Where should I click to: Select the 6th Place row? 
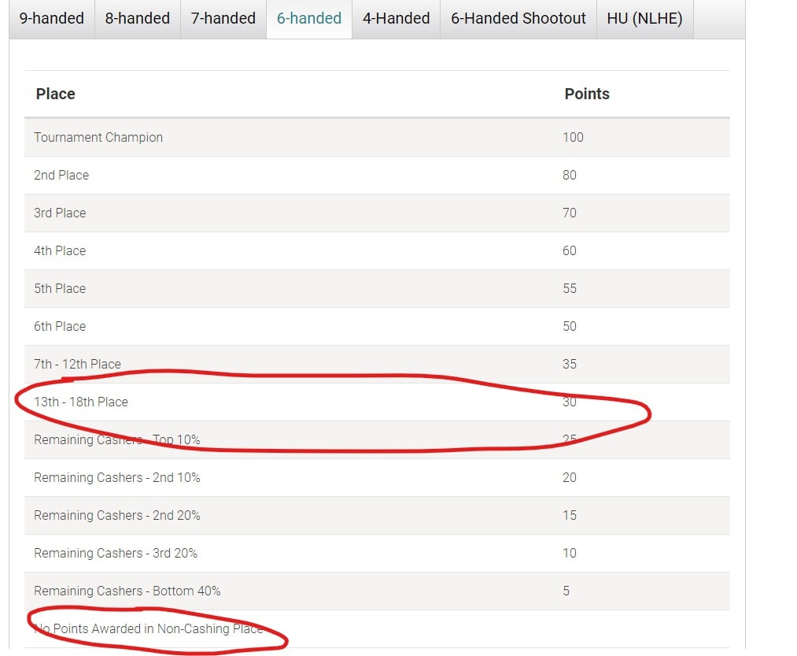coord(60,326)
